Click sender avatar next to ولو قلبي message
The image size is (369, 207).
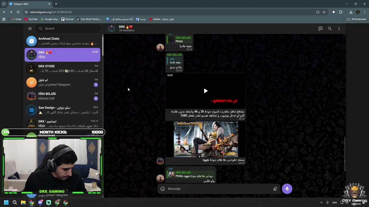tap(160, 179)
